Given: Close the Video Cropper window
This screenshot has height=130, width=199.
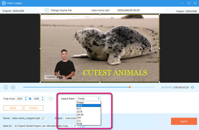Looking at the screenshot, I should [x=195, y=3].
